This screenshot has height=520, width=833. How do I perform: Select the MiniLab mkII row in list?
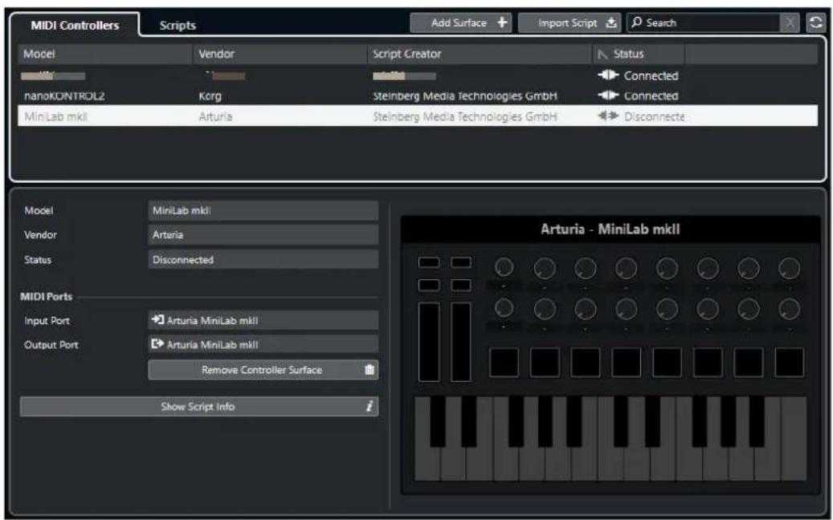tap(418, 116)
